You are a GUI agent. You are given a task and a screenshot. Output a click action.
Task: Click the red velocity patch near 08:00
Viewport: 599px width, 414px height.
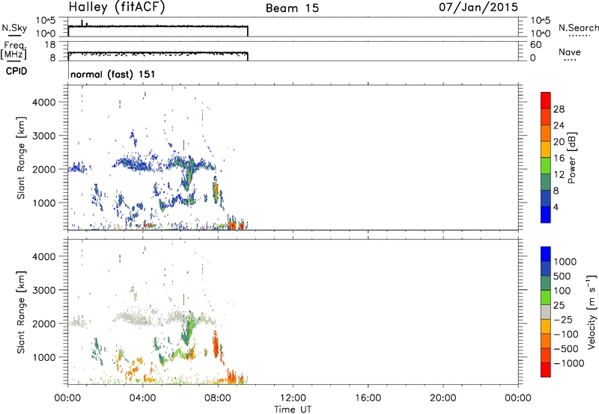216,346
